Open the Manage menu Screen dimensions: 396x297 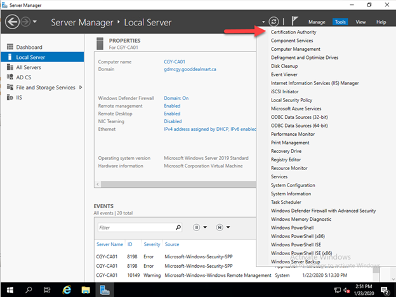coord(317,22)
